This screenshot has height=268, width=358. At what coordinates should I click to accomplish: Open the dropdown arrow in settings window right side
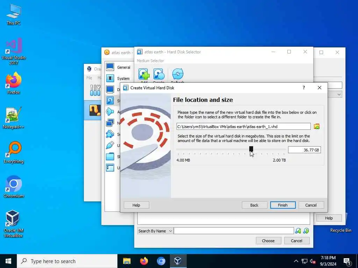point(339,94)
